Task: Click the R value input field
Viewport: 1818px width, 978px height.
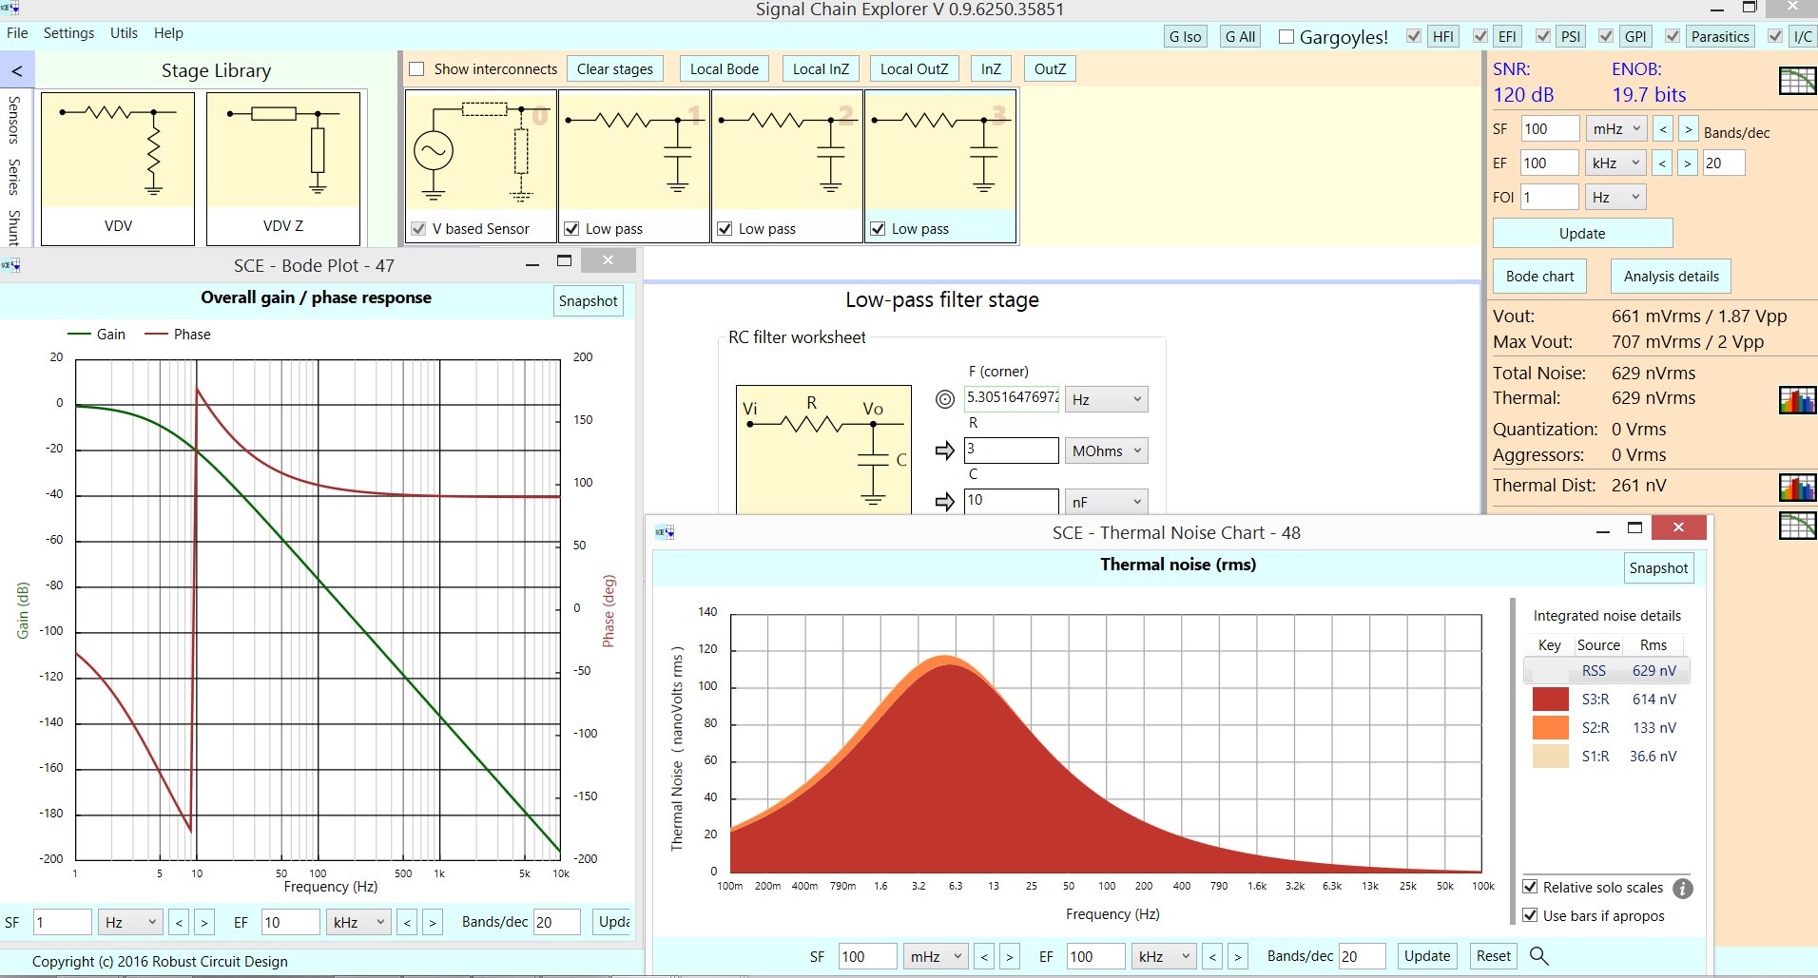Action: 1011,451
